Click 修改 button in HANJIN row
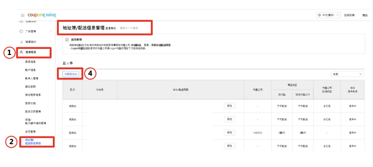Viewport: 373px width, 167px height. (x=230, y=133)
